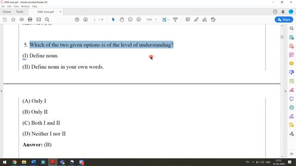The height and width of the screenshot is (166, 296).
Task: Open Combine Files tool in right pane
Action: 291,72
